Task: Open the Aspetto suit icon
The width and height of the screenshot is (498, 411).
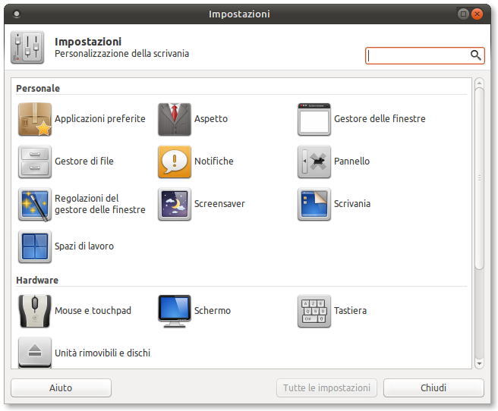Action: click(175, 119)
